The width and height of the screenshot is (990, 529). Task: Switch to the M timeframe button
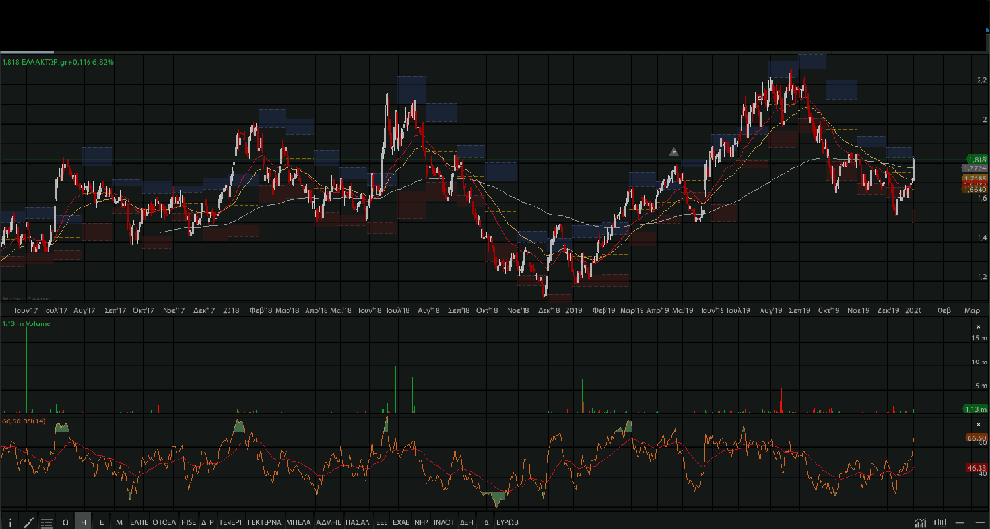tap(119, 522)
